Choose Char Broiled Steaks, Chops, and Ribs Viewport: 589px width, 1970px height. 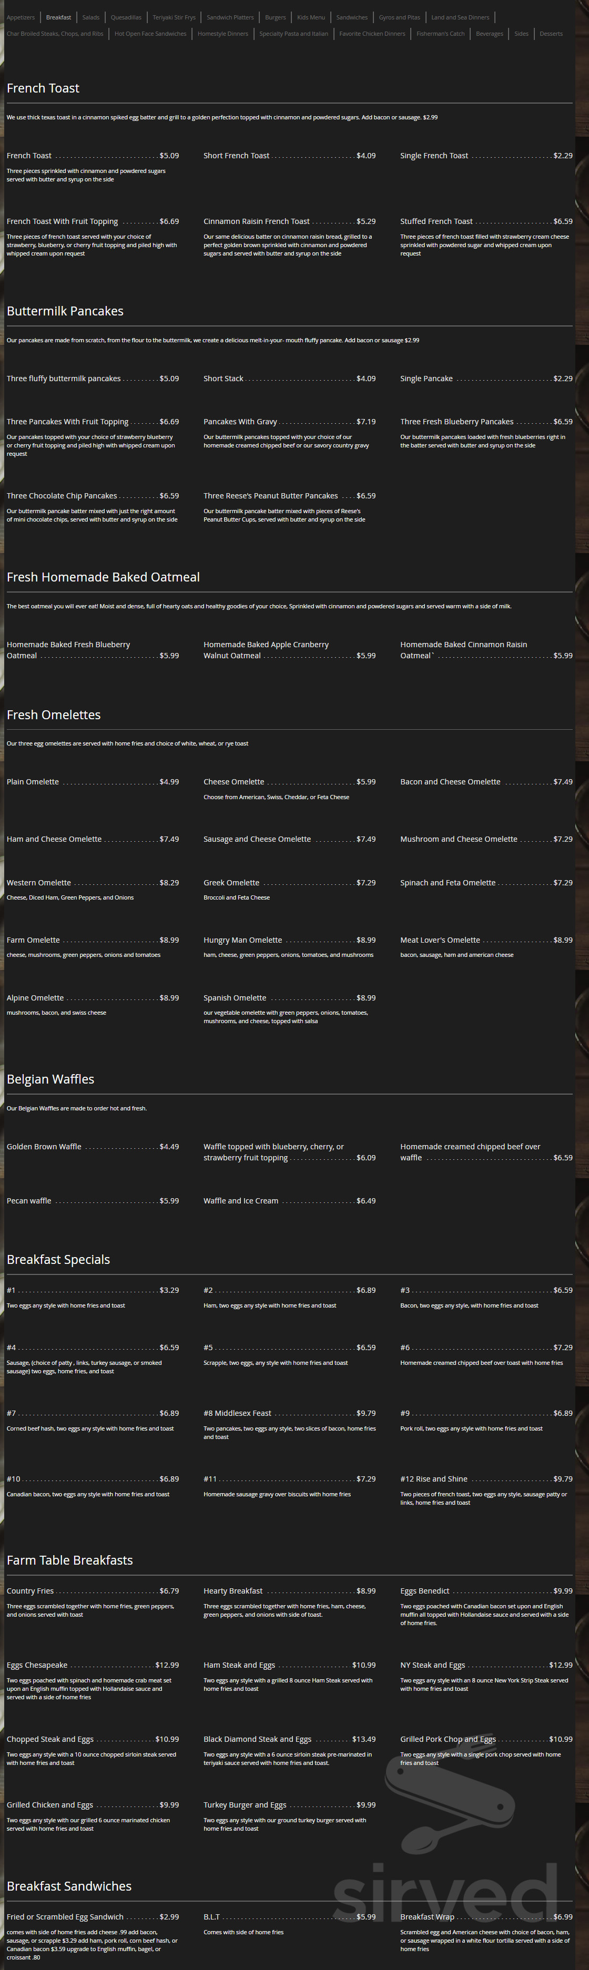[55, 34]
